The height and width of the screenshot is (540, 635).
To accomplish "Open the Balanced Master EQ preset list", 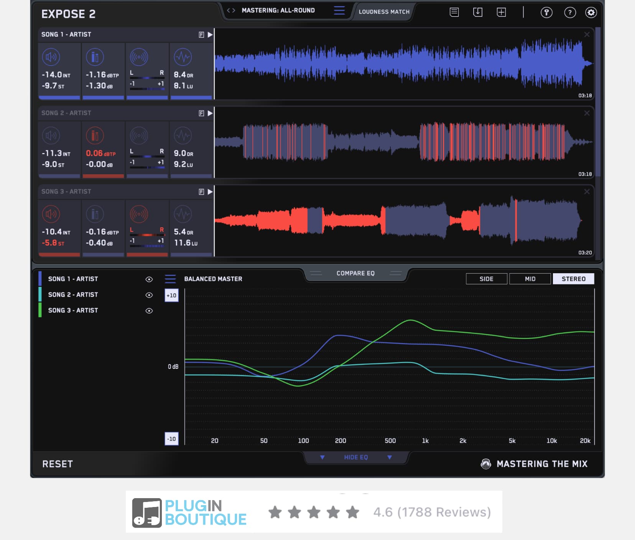I will (170, 279).
